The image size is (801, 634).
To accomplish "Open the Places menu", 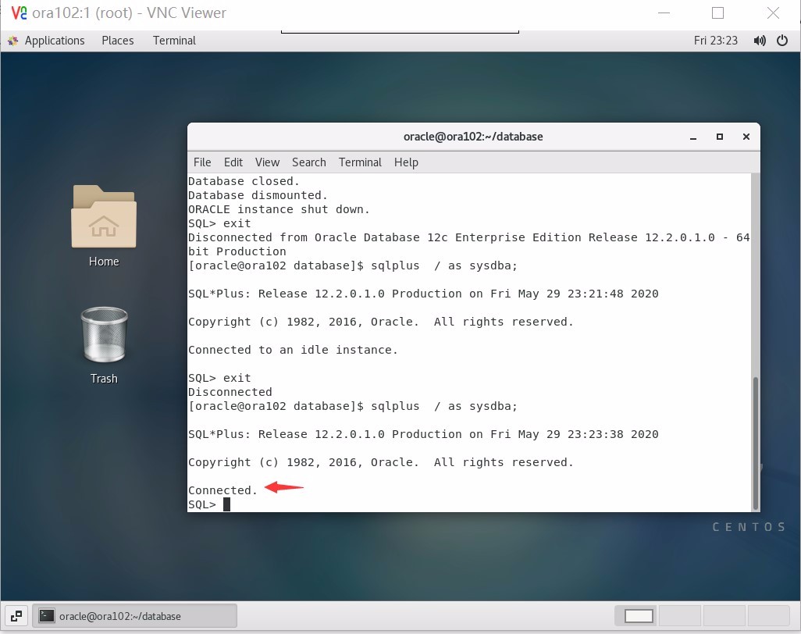I will point(117,41).
